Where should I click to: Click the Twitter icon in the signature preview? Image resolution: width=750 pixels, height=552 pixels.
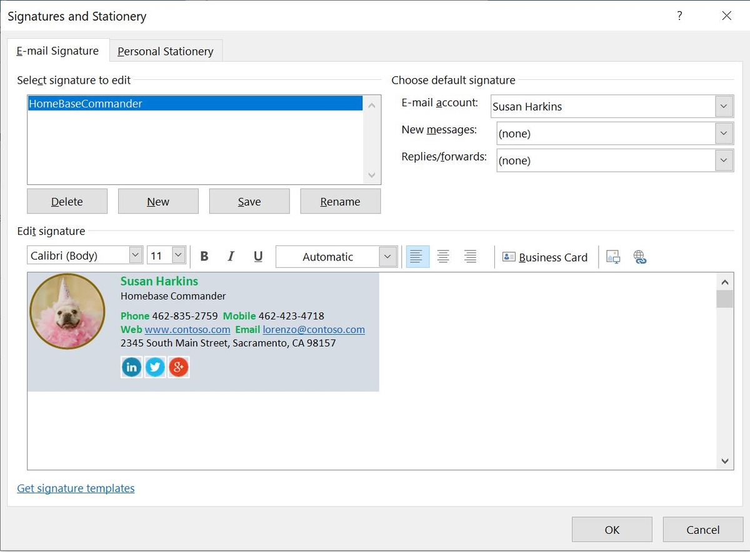click(x=155, y=367)
